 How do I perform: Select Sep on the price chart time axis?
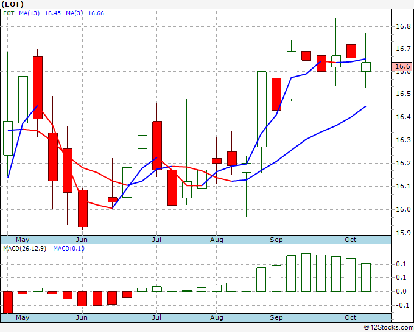point(276,240)
